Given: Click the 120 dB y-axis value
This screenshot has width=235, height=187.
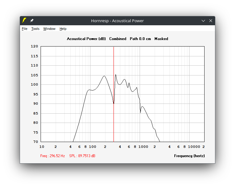Looking at the screenshot, I should 34,47.
